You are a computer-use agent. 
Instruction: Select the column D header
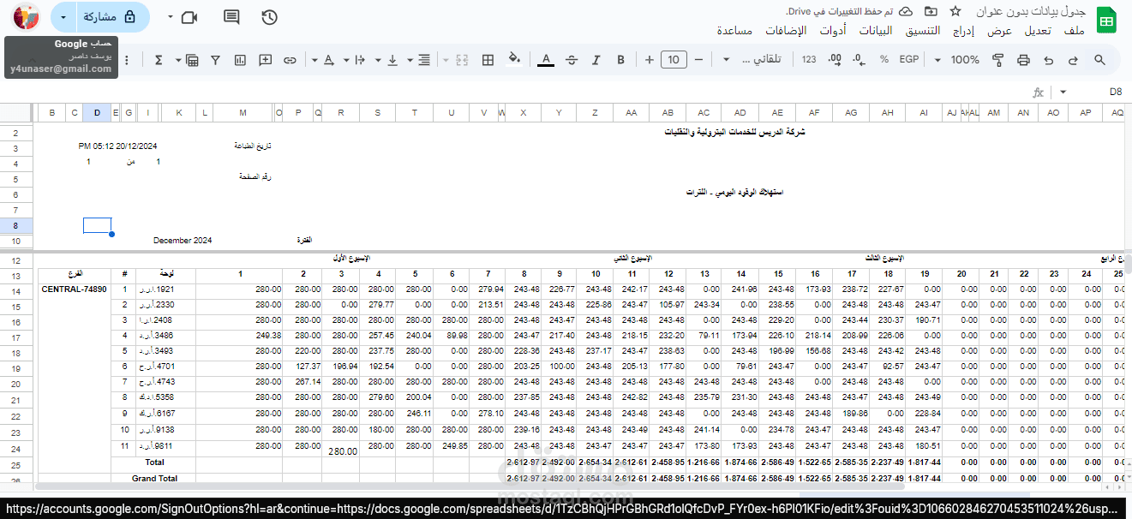pyautogui.click(x=97, y=113)
